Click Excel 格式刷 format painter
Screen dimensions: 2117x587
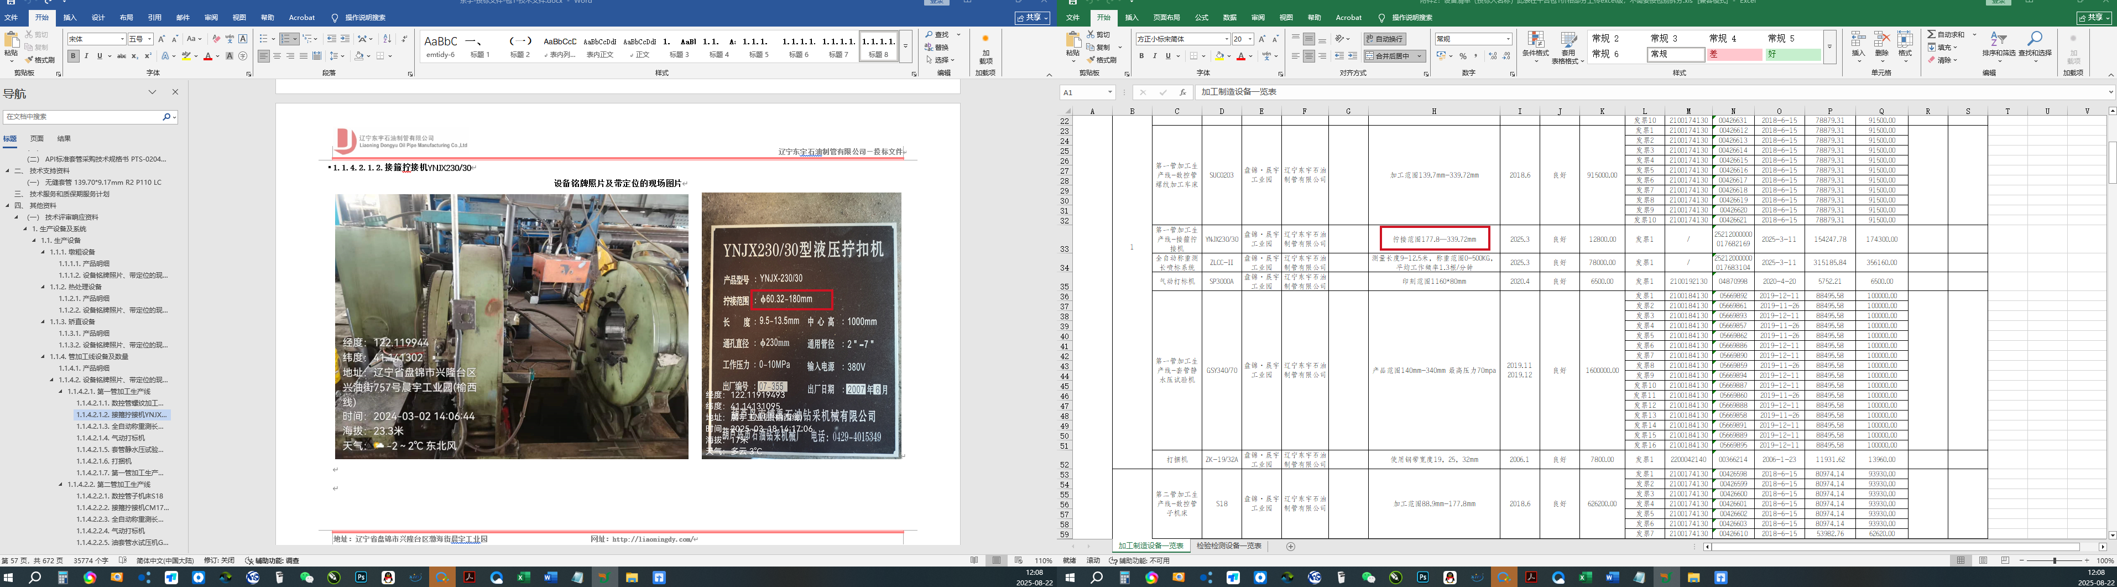[1101, 60]
